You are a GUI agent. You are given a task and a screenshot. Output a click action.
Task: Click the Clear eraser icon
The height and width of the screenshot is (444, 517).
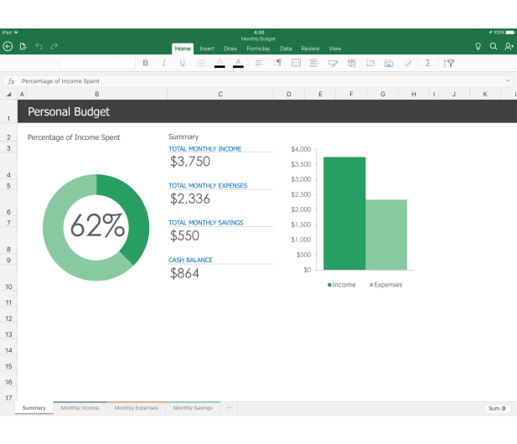pyautogui.click(x=407, y=63)
